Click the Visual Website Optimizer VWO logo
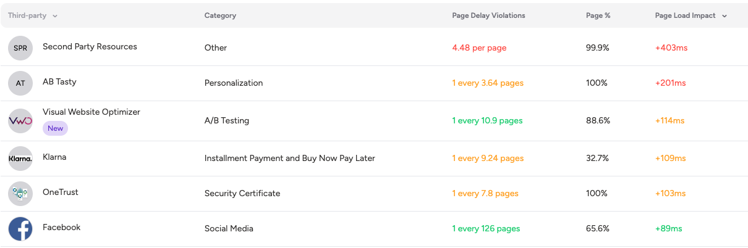The image size is (748, 248). tap(20, 121)
